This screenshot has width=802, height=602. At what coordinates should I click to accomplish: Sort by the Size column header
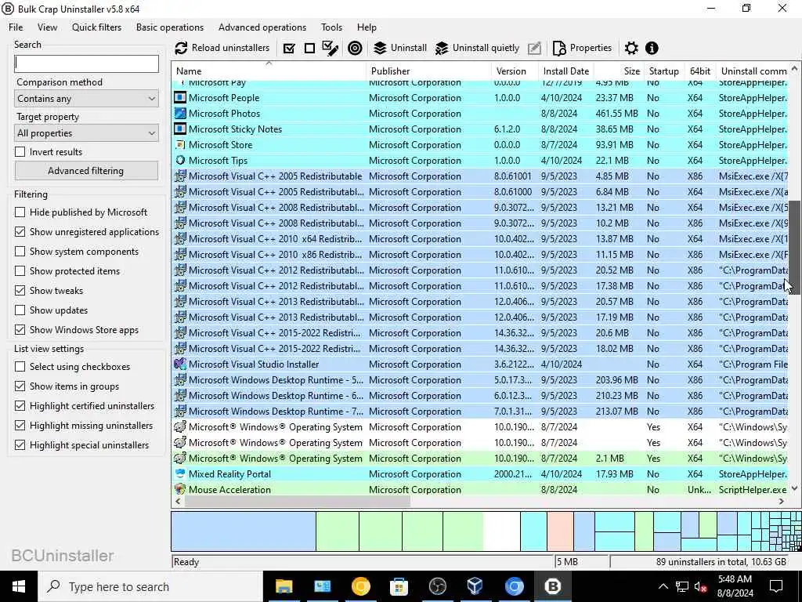pyautogui.click(x=619, y=71)
